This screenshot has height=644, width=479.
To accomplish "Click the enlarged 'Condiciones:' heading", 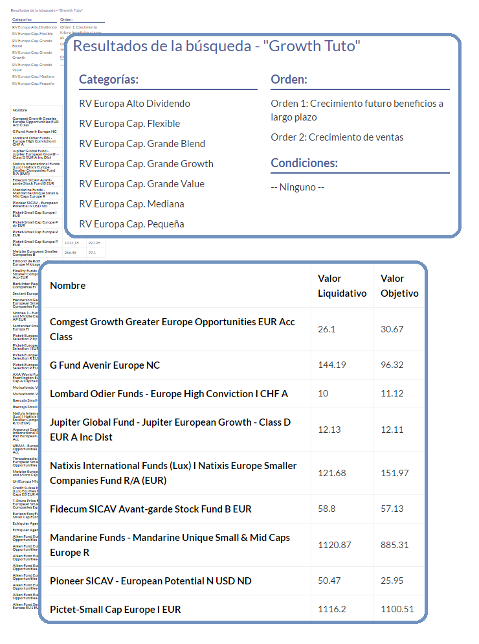I will coord(304,163).
